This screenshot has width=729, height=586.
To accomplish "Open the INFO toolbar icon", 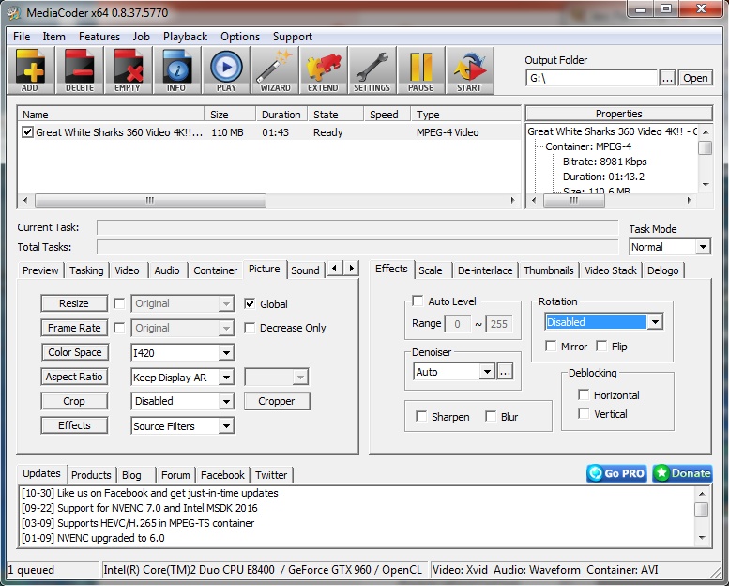I will (176, 70).
